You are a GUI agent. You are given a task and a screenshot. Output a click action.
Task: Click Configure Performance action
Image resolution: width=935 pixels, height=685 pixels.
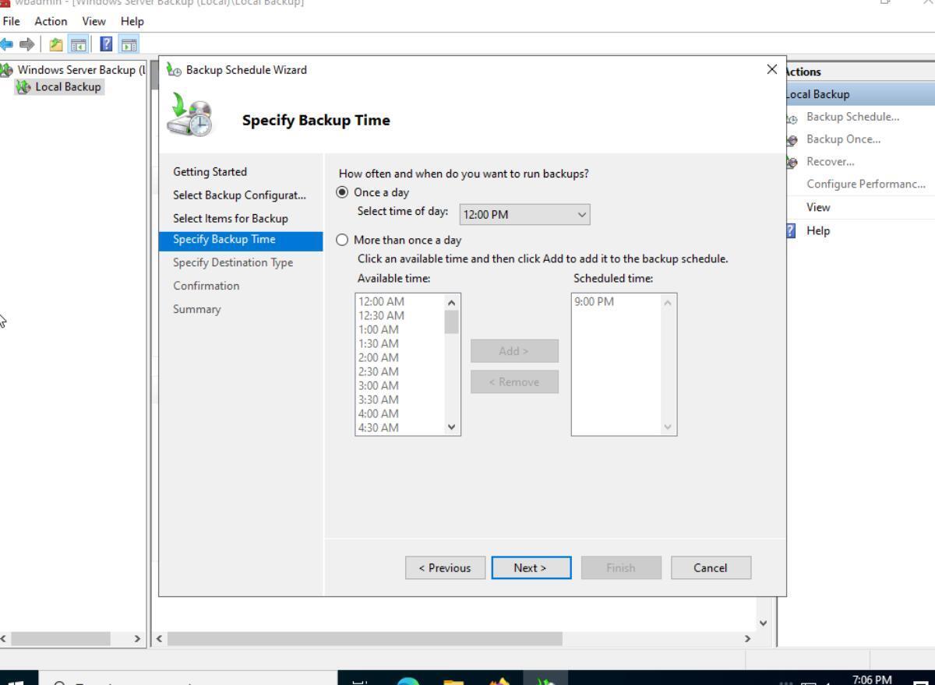point(866,184)
